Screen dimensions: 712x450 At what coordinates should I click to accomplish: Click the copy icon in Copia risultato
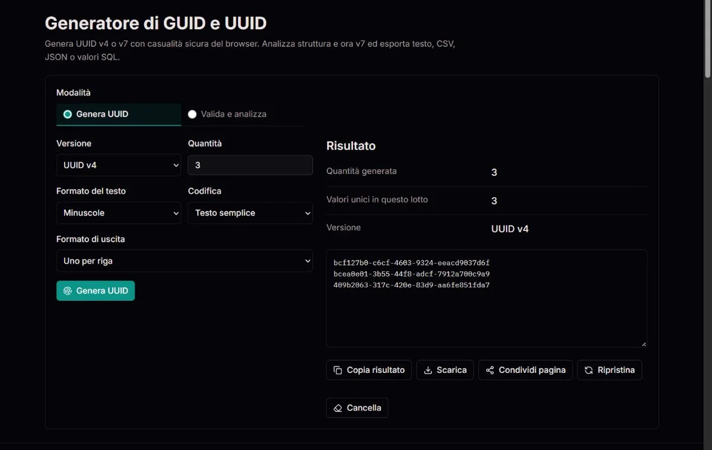[338, 370]
